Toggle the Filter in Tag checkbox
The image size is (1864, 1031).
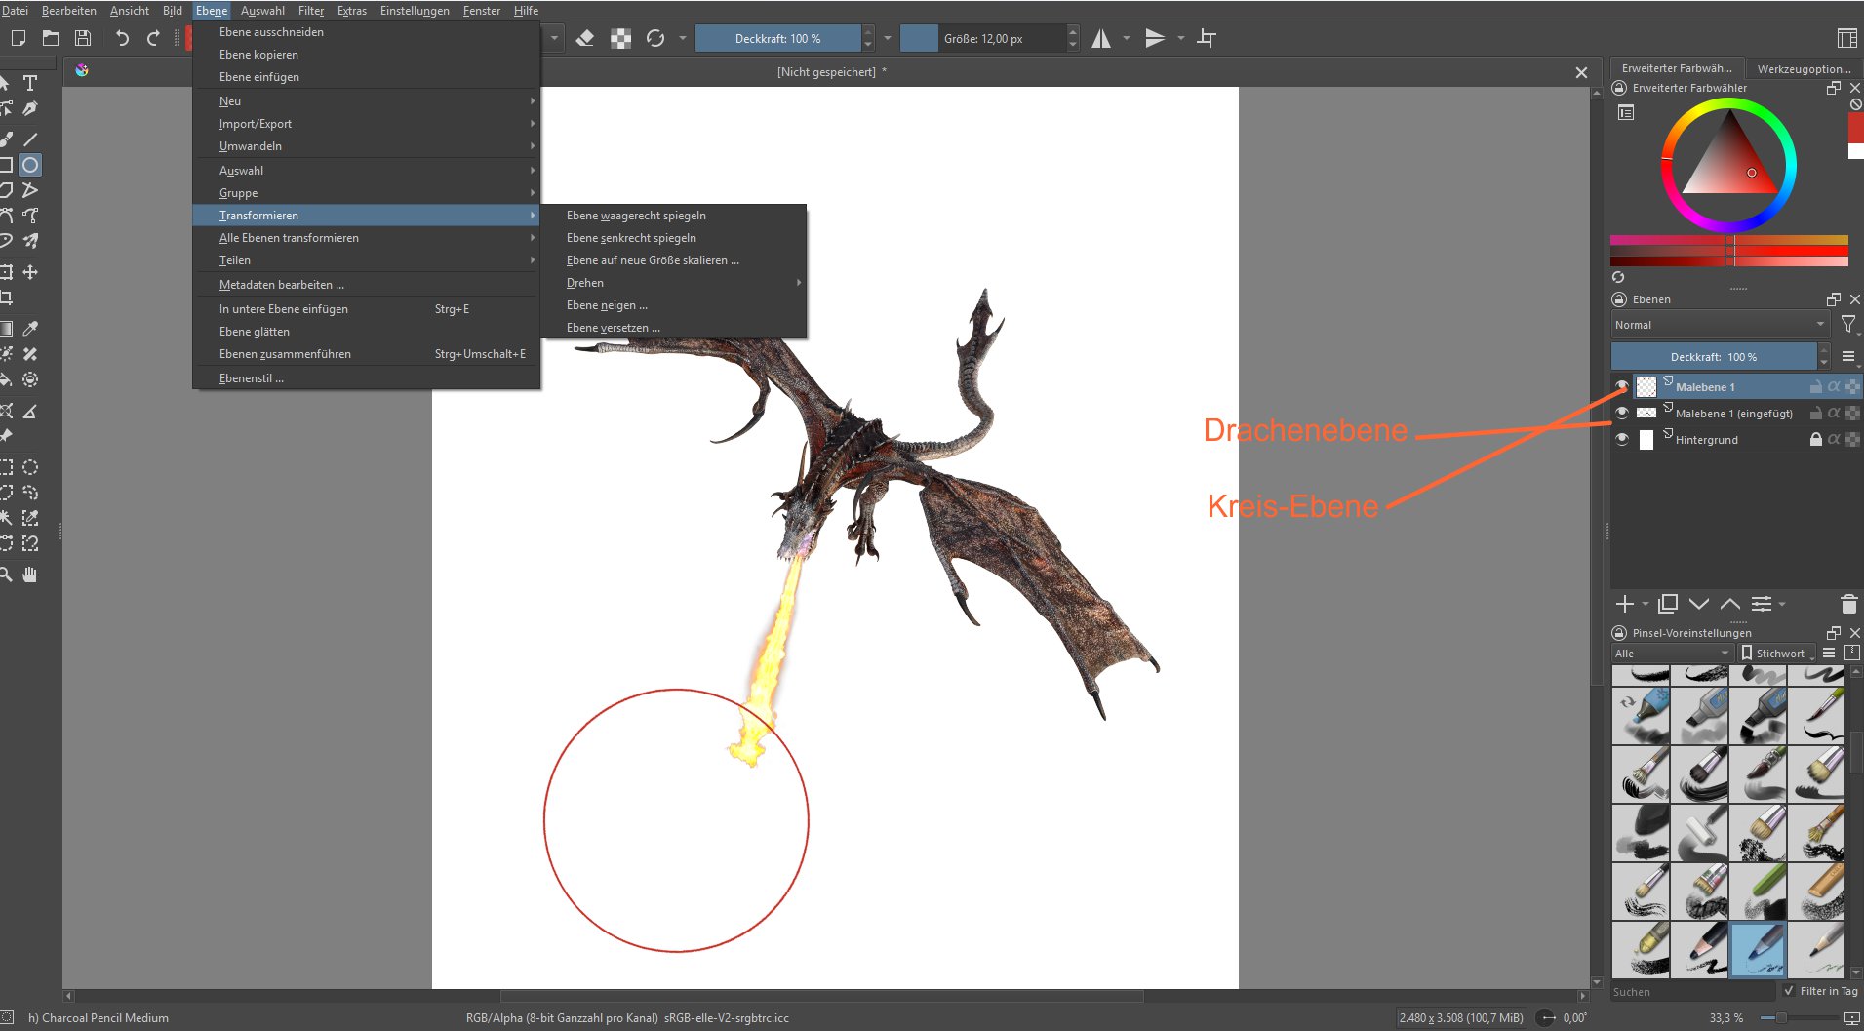pyautogui.click(x=1789, y=991)
